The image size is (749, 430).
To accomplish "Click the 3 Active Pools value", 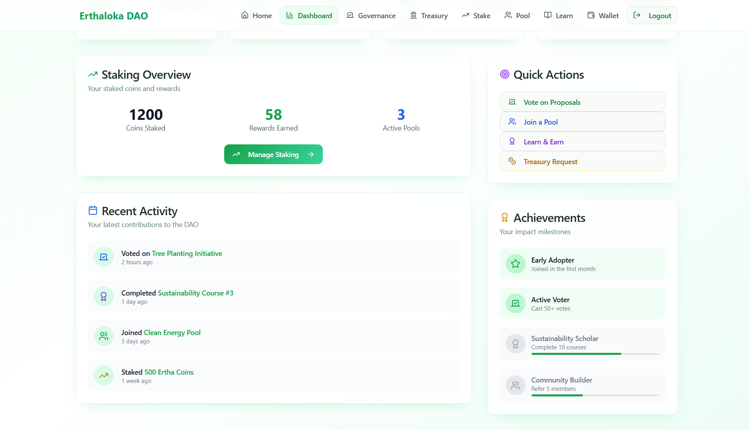I will pos(401,115).
